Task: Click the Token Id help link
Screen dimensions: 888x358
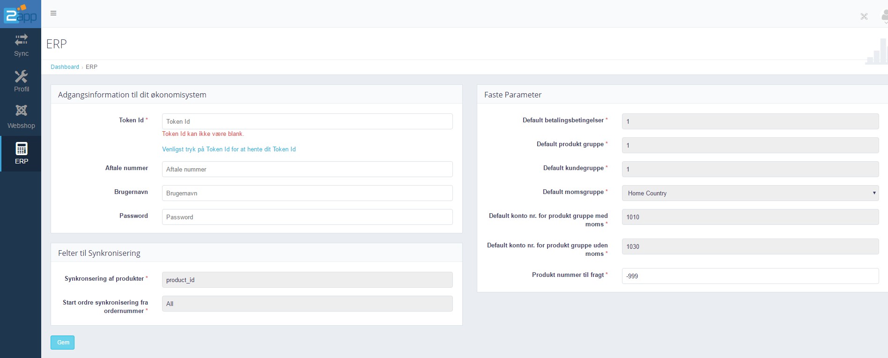Action: pyautogui.click(x=229, y=149)
